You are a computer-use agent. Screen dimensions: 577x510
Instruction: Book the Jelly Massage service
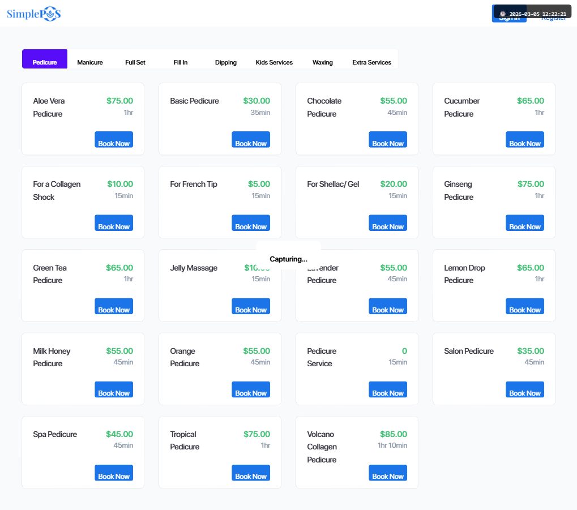tap(251, 306)
